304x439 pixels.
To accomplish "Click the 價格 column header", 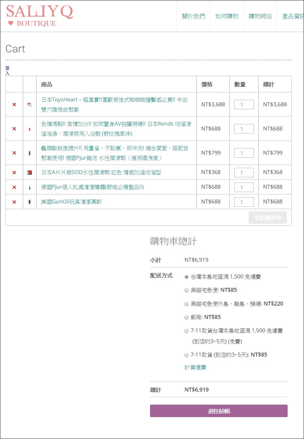I will pyautogui.click(x=207, y=84).
